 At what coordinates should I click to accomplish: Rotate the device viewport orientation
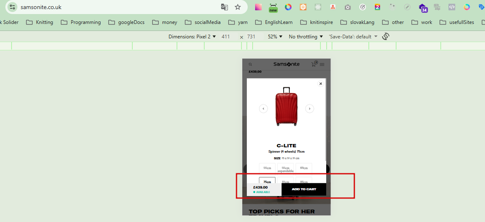click(x=385, y=36)
